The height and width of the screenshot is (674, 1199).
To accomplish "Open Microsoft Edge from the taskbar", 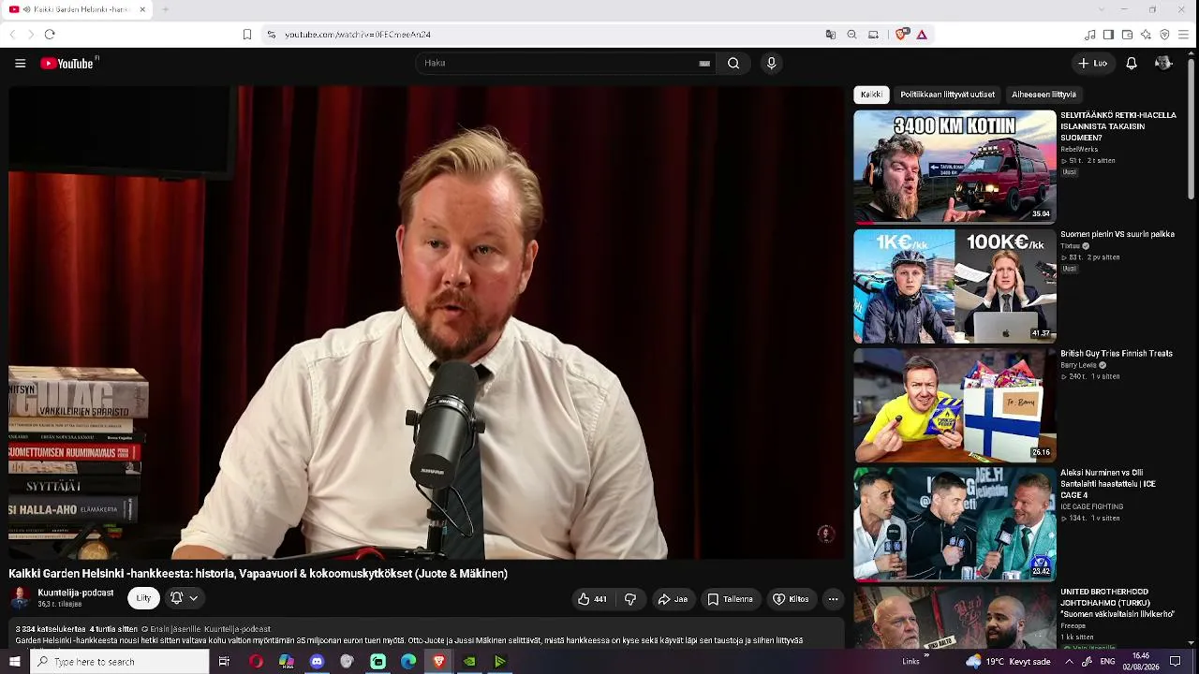I will [408, 662].
